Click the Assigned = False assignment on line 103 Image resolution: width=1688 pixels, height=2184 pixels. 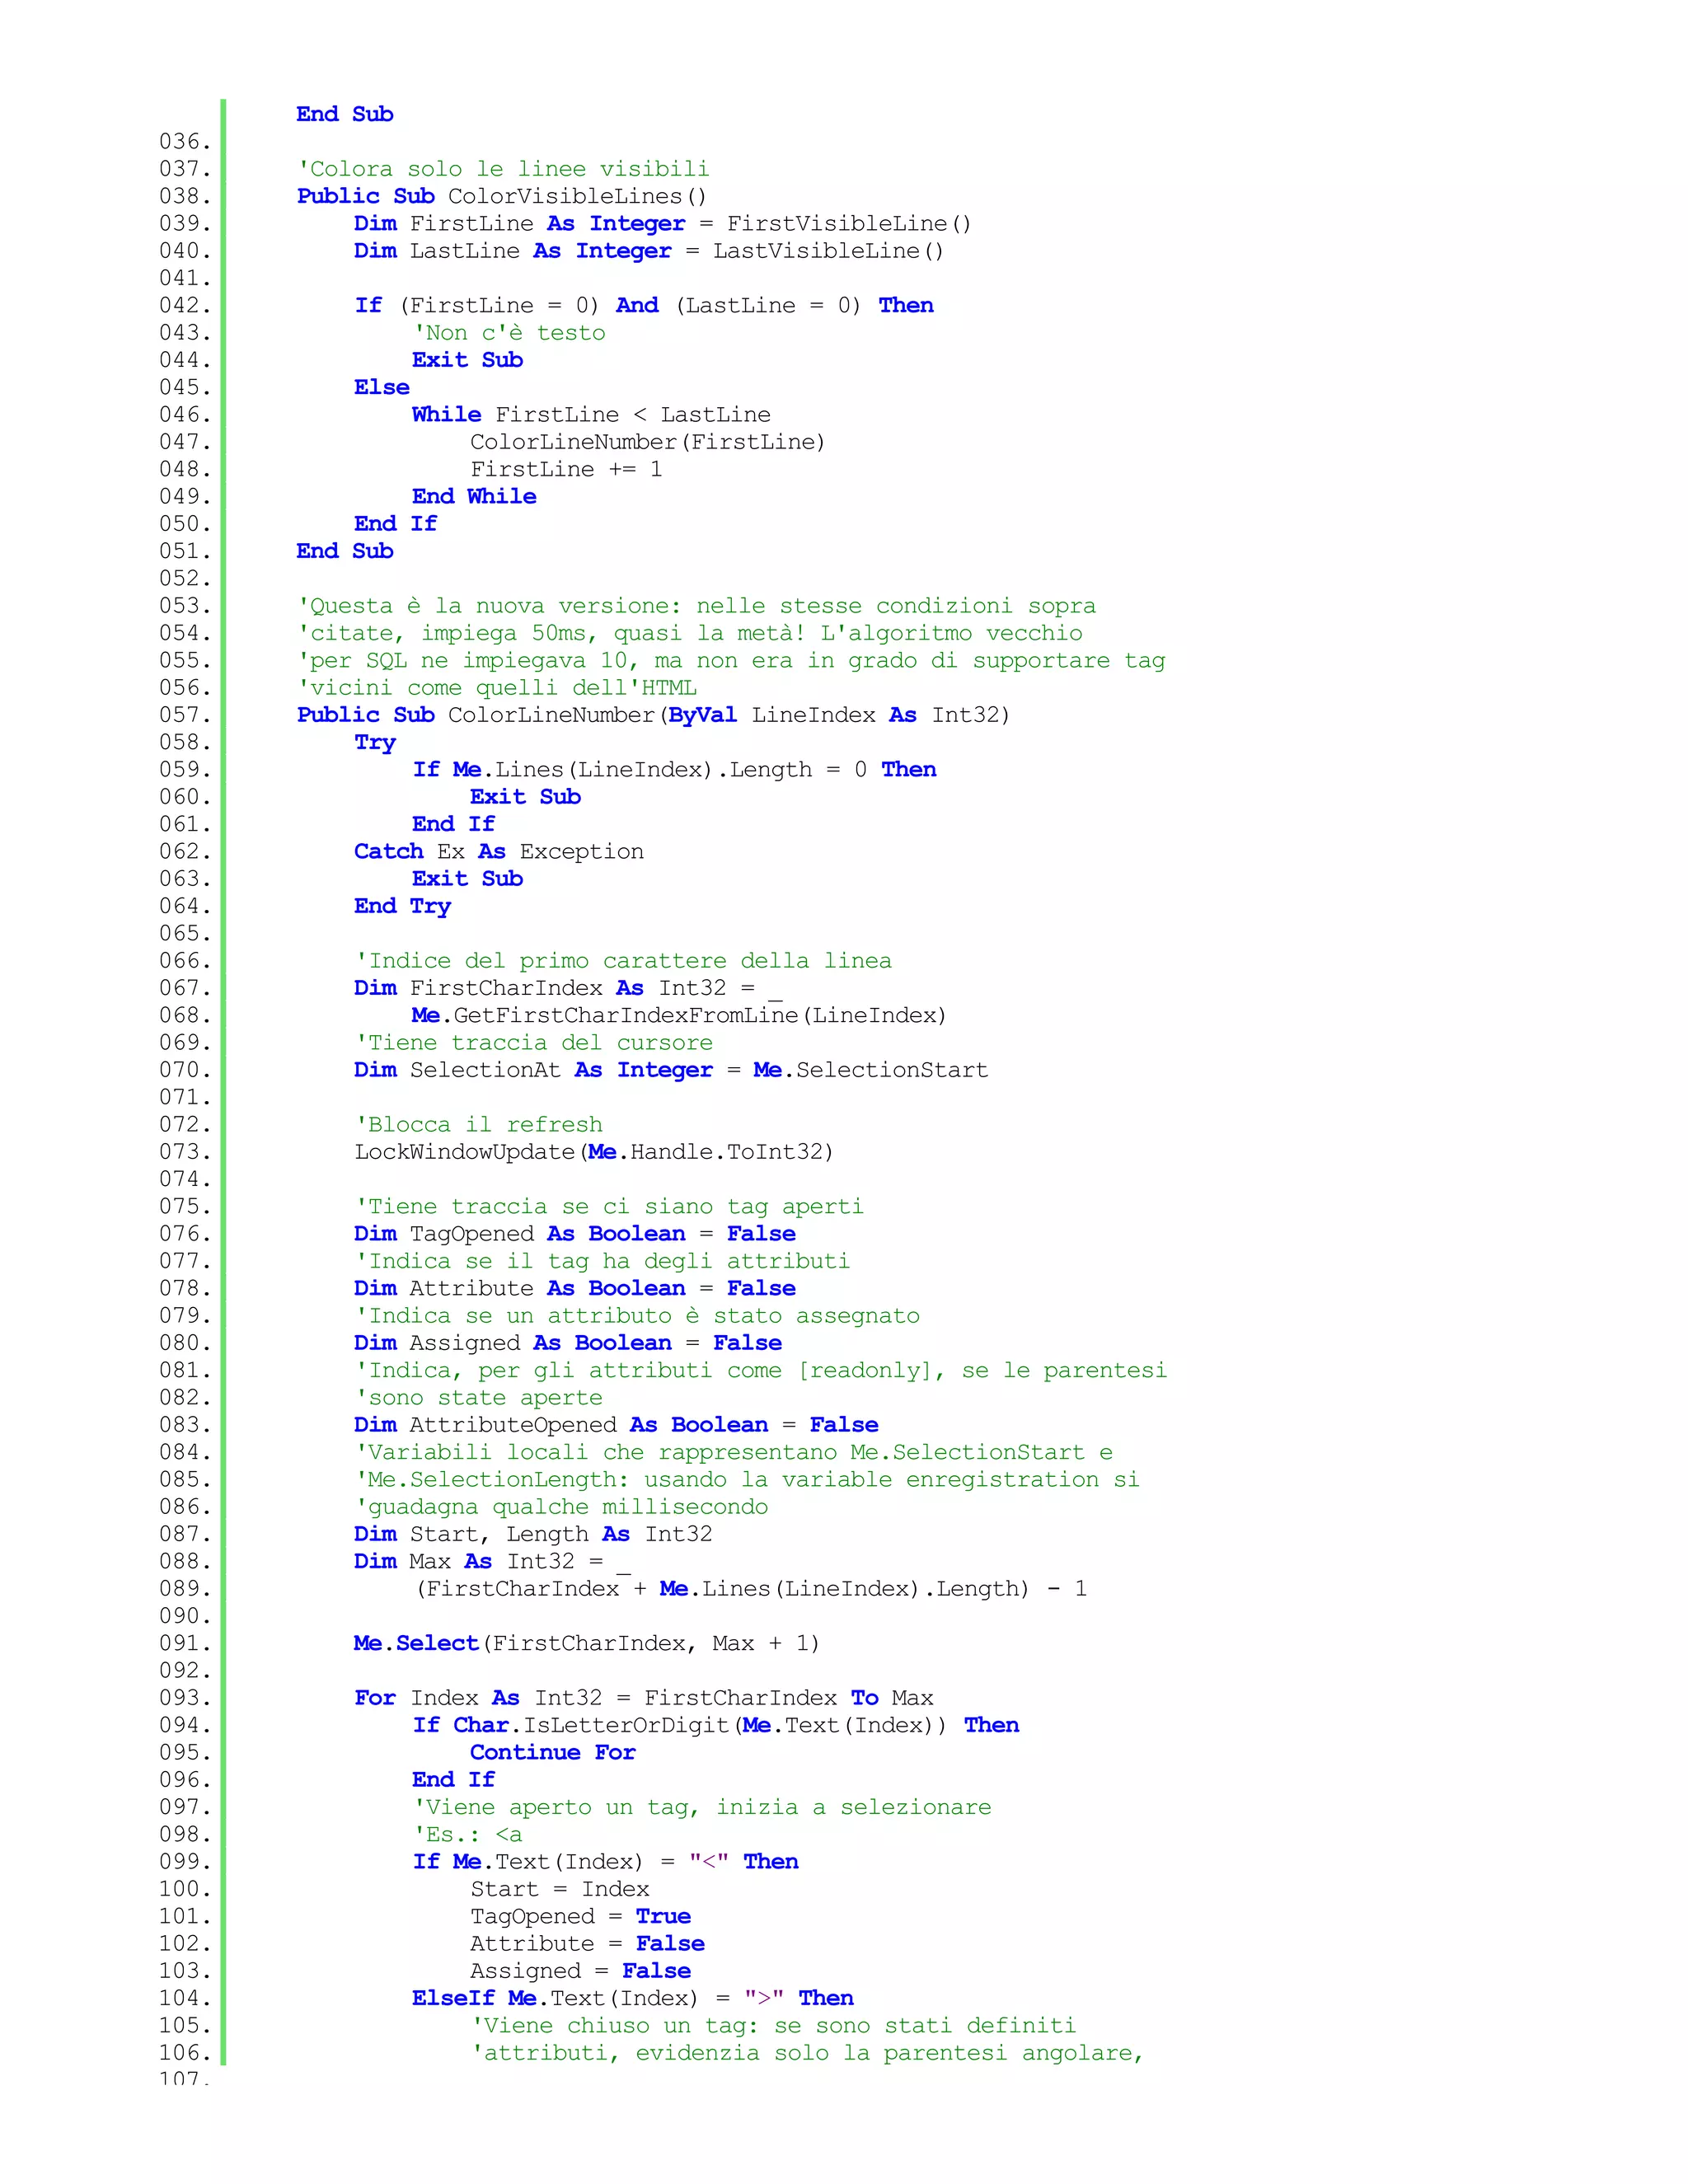click(580, 1971)
